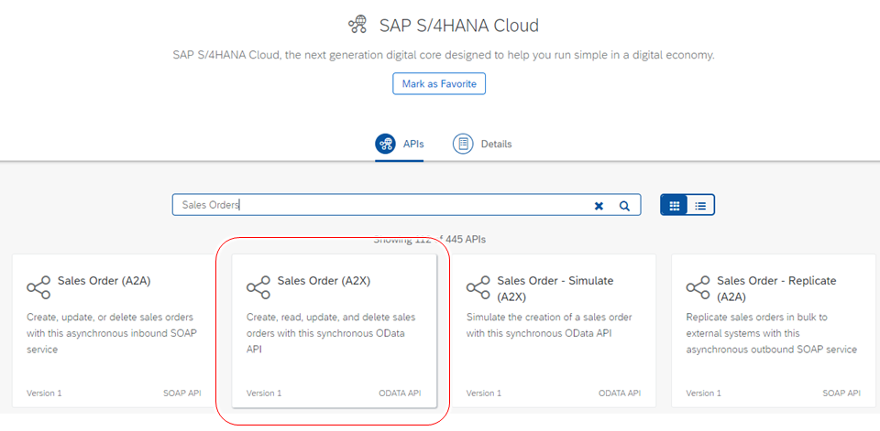Switch to list view

coord(700,205)
